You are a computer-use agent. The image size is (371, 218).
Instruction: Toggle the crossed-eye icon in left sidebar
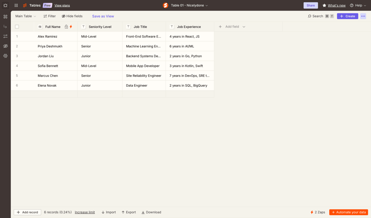[x=5, y=46]
